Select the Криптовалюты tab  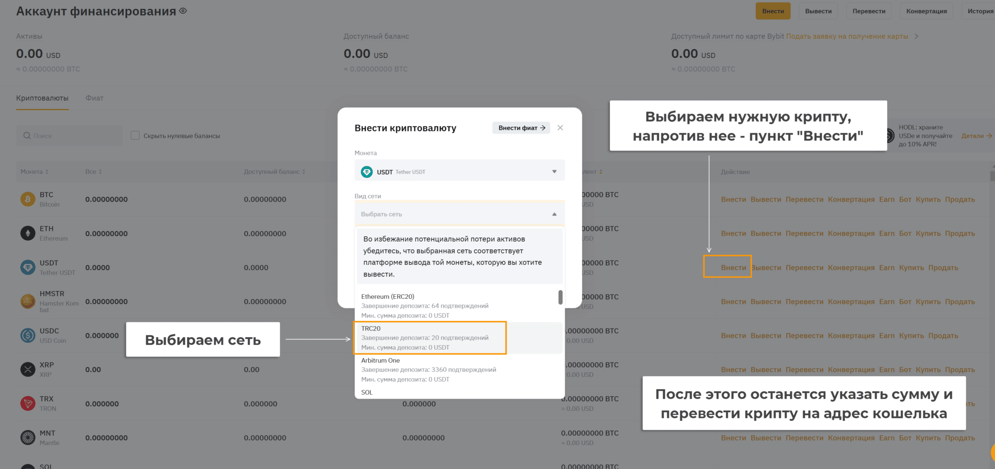(42, 98)
